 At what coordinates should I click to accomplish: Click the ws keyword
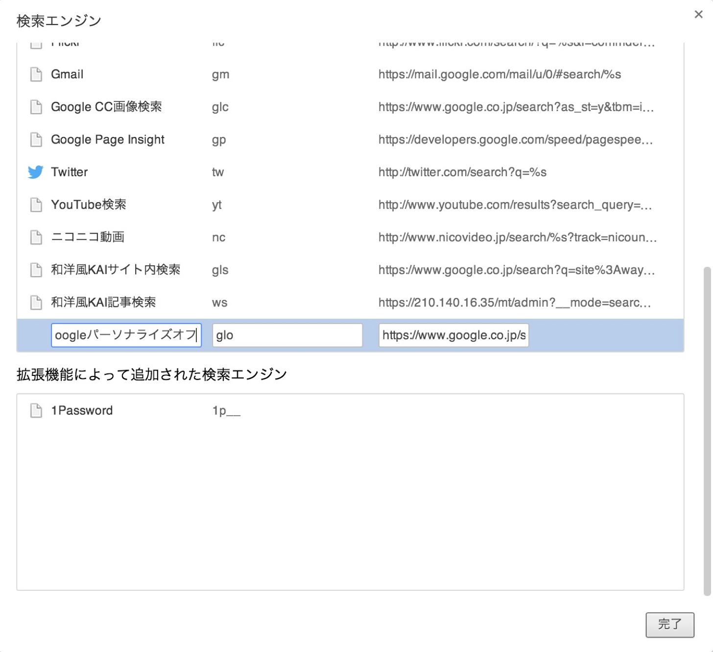[x=219, y=303]
